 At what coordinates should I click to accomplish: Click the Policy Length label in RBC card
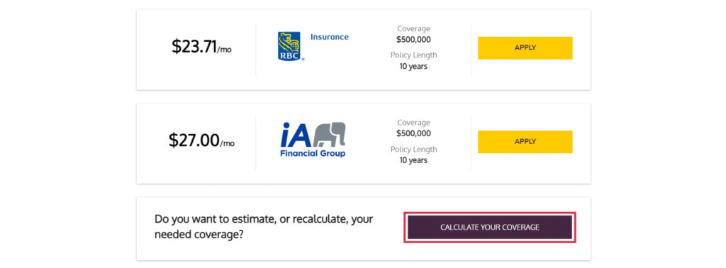(413, 55)
